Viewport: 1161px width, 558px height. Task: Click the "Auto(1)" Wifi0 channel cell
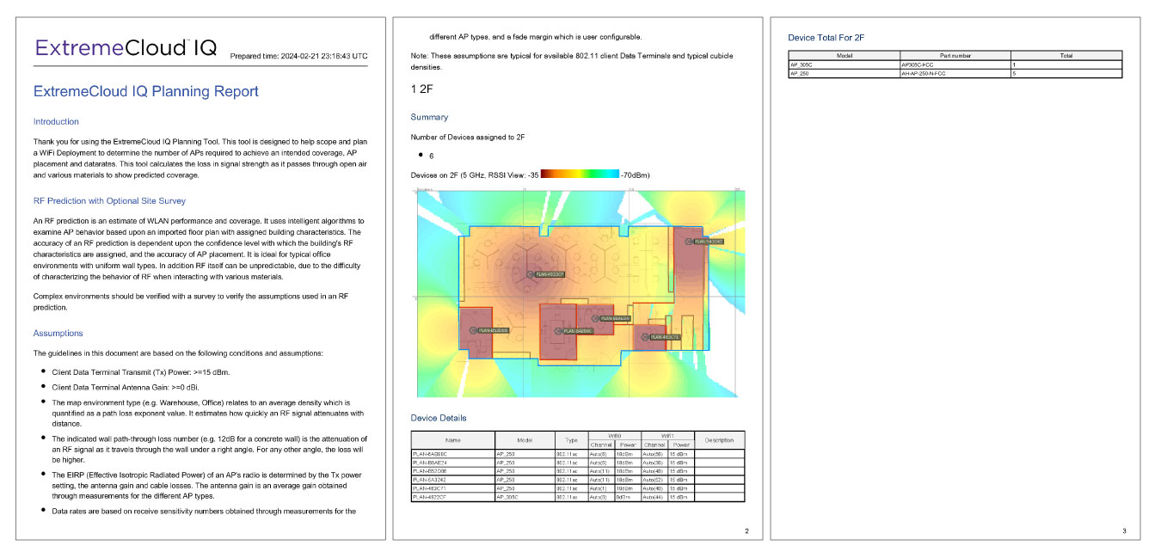point(599,488)
